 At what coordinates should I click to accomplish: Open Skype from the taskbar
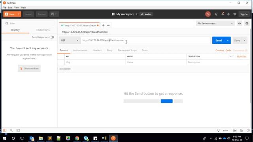tap(86, 138)
